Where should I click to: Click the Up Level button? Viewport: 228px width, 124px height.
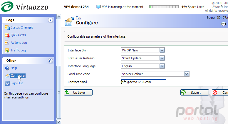[x=78, y=93]
